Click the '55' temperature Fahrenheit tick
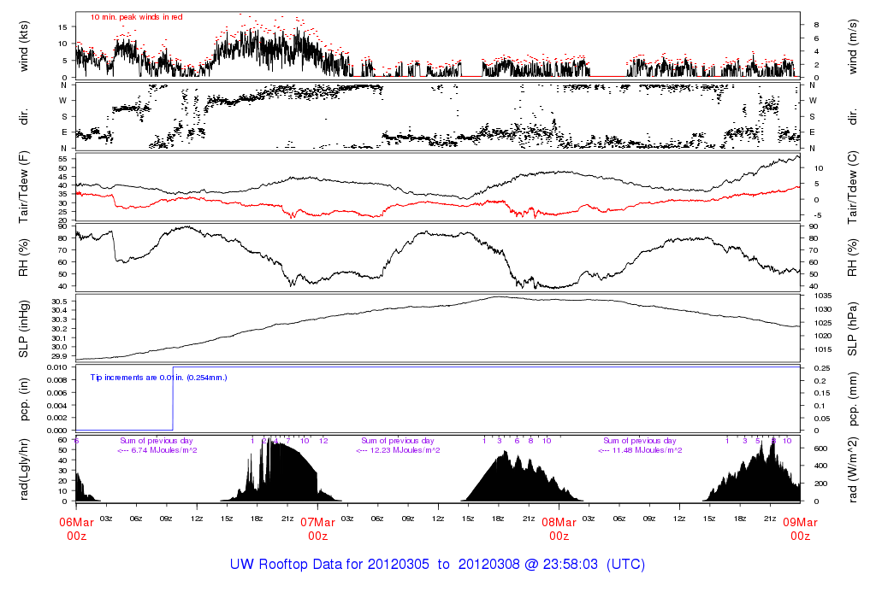The image size is (876, 598). click(x=62, y=159)
